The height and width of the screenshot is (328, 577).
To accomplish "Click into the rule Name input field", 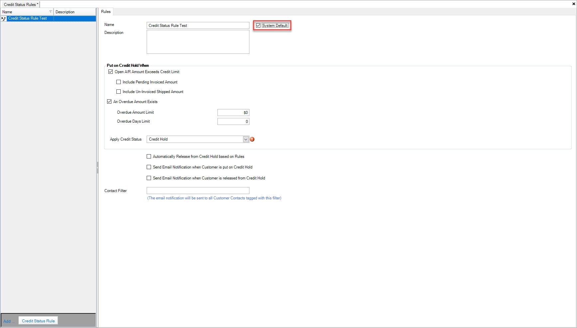I will click(198, 26).
